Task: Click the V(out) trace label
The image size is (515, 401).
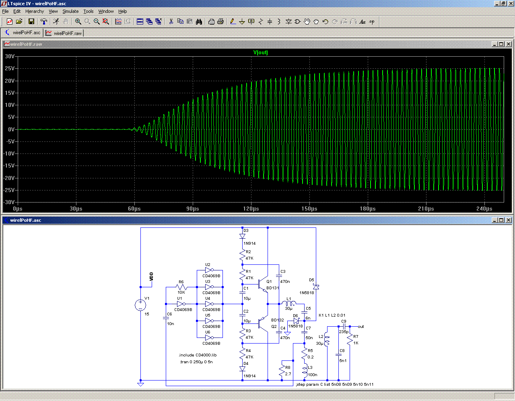Action: 260,53
